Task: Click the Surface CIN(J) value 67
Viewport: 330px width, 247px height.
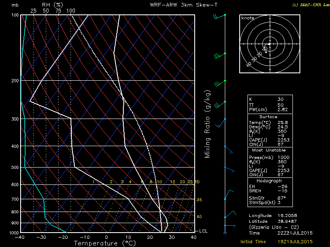Action: pos(280,144)
